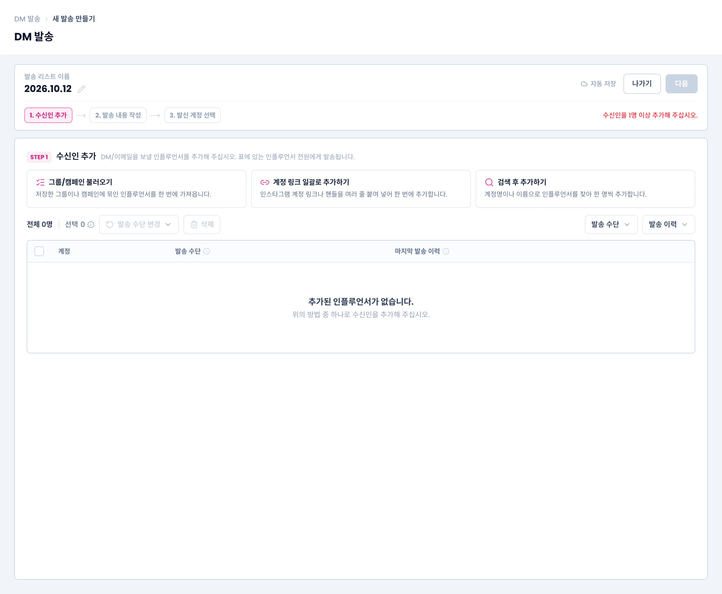Click the cloud auto-save icon
Image resolution: width=722 pixels, height=594 pixels.
[584, 84]
